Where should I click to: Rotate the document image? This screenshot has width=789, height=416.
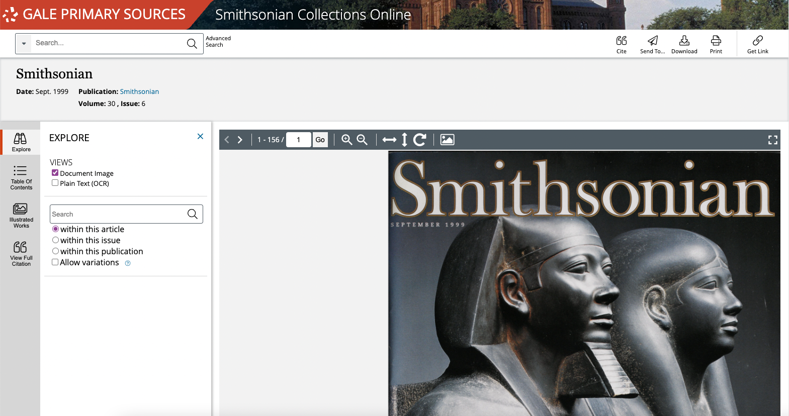coord(420,140)
